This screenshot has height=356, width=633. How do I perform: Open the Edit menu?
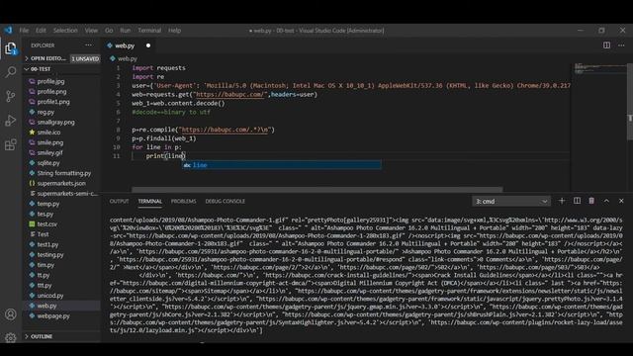(x=41, y=31)
